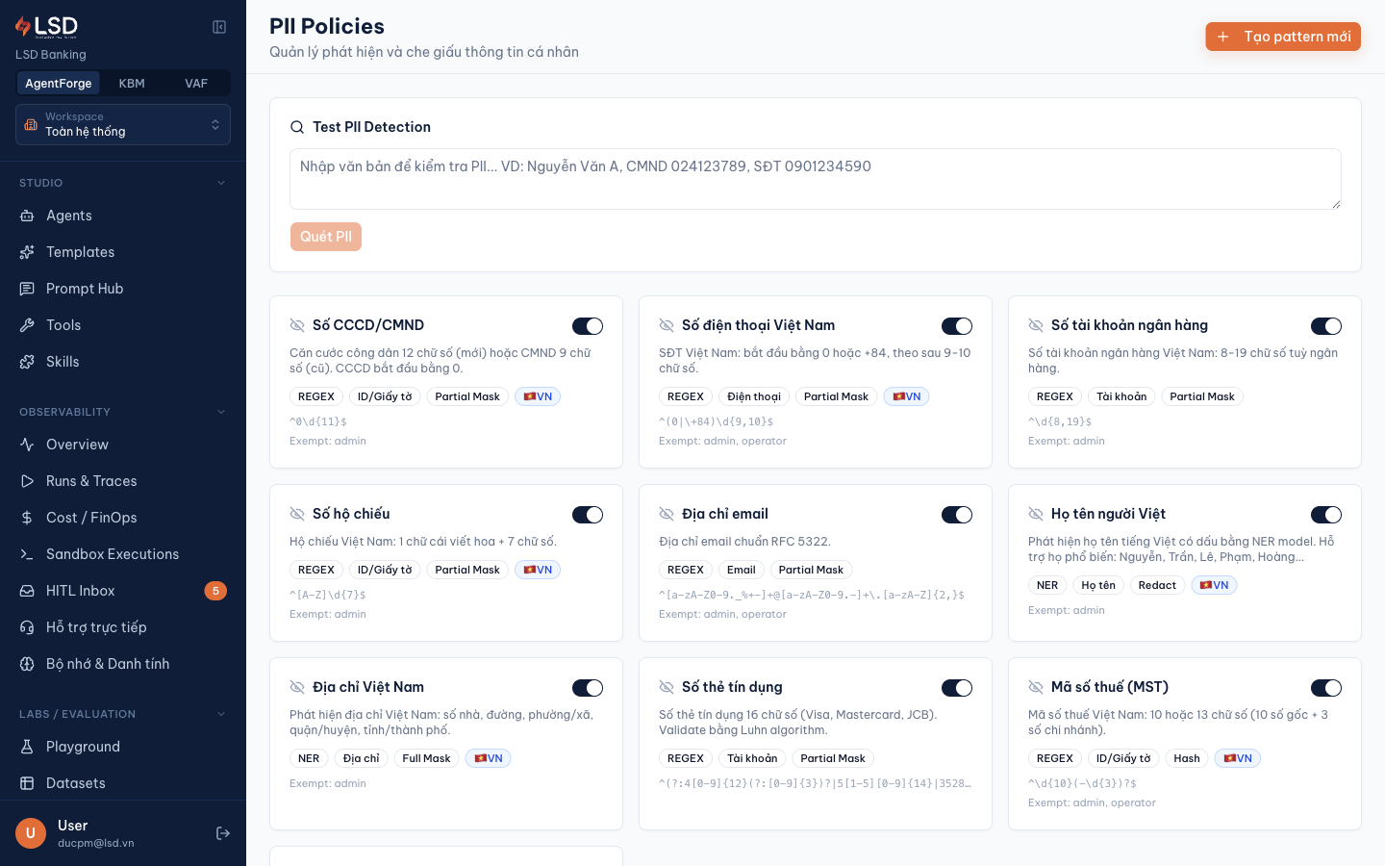Focus the Test PII Detection text area

[x=816, y=179]
